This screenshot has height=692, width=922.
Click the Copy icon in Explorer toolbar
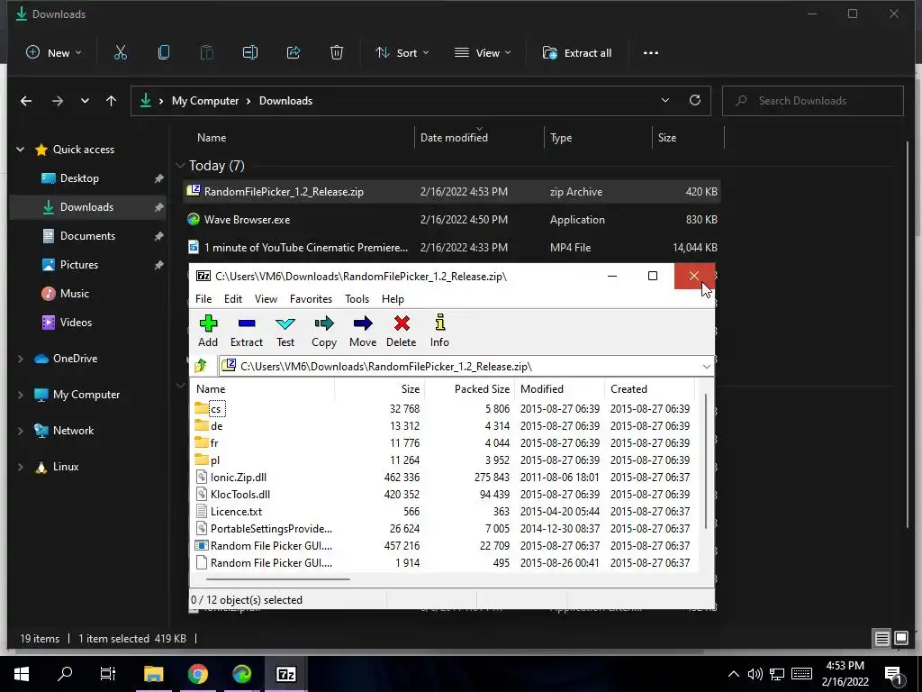164,53
